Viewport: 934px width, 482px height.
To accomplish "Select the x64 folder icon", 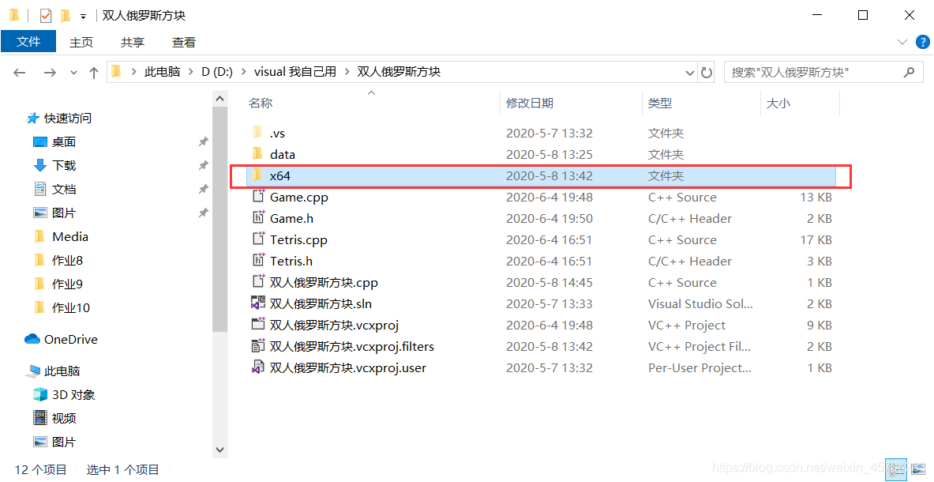I will pyautogui.click(x=257, y=175).
